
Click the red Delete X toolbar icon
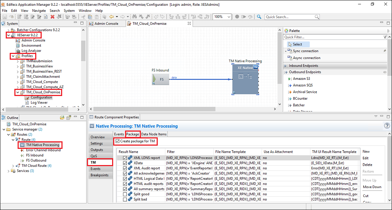(52, 17)
